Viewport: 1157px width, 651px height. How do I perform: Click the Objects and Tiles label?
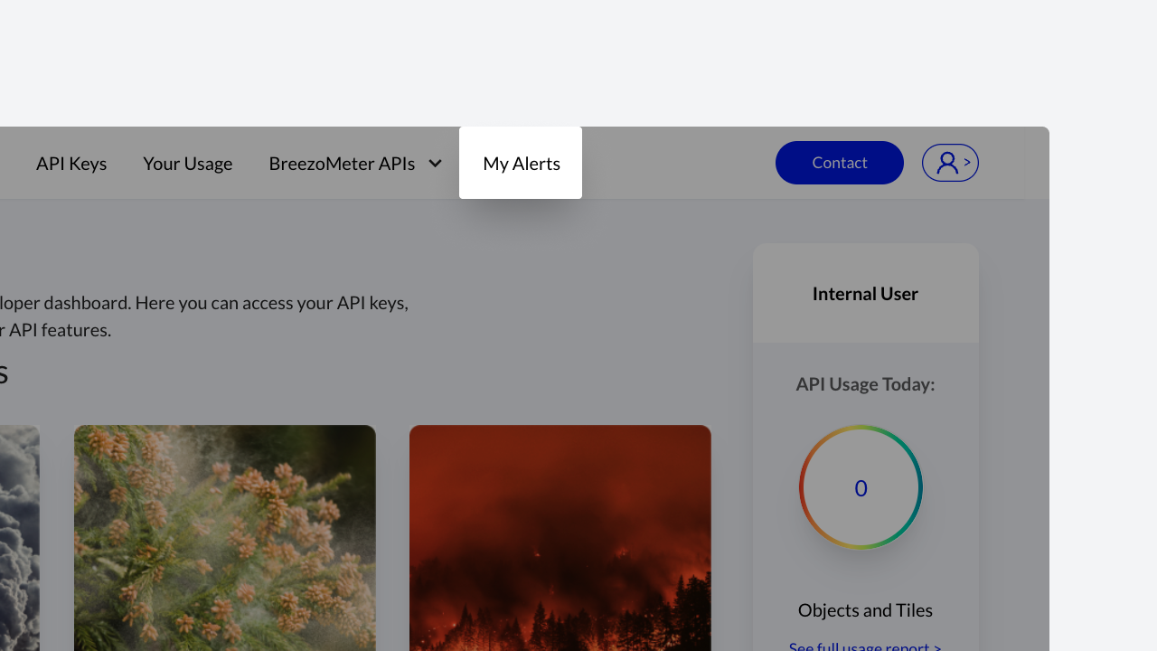coord(865,610)
